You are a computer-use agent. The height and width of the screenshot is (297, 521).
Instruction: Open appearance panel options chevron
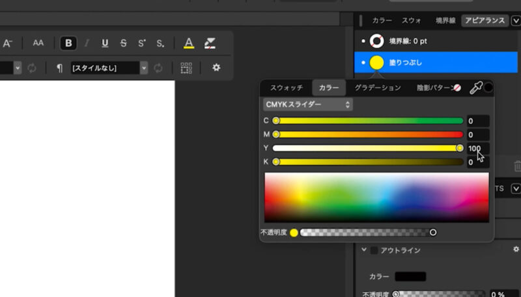[516, 21]
